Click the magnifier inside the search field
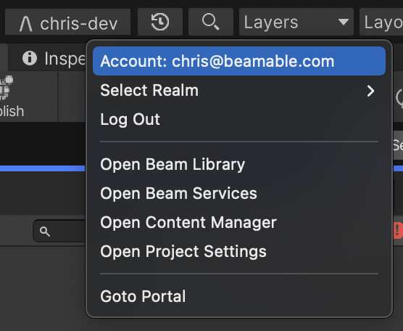Image resolution: width=403 pixels, height=331 pixels. tap(45, 232)
